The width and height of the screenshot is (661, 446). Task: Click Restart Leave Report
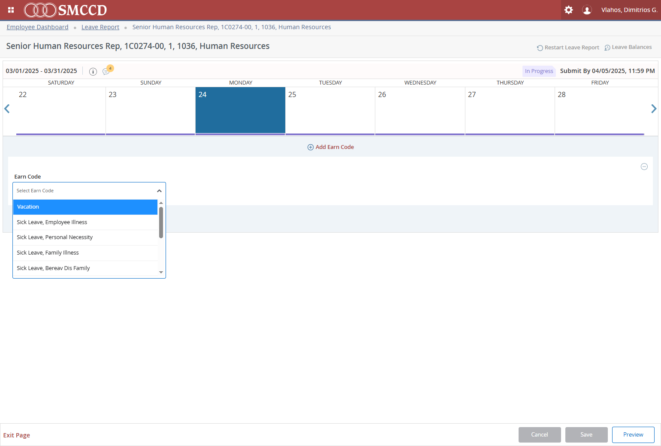point(568,48)
